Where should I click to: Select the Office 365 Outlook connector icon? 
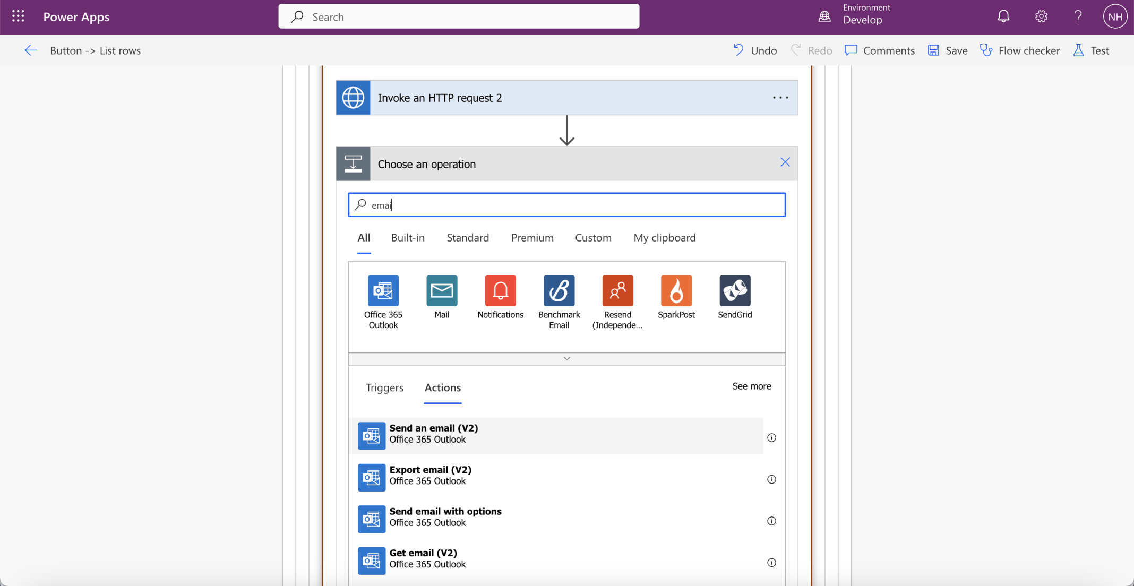click(383, 290)
